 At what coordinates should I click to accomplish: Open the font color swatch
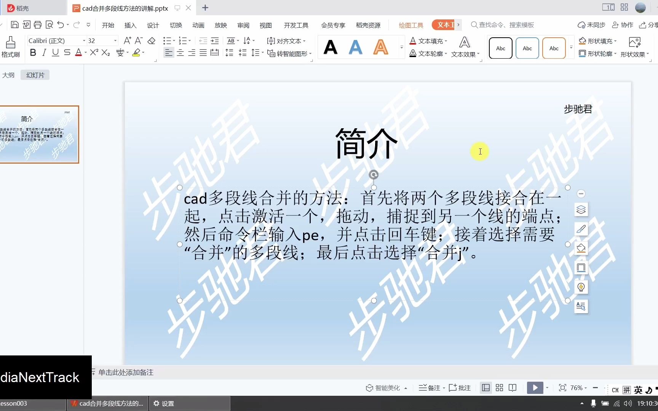(x=78, y=53)
